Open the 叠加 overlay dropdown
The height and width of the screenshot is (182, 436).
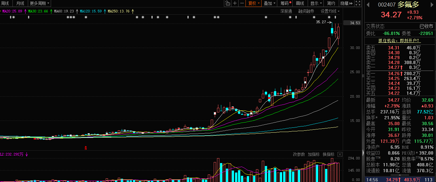pyautogui.click(x=269, y=3)
